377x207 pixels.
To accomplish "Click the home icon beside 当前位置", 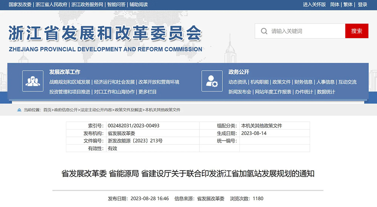I will coord(19,110).
